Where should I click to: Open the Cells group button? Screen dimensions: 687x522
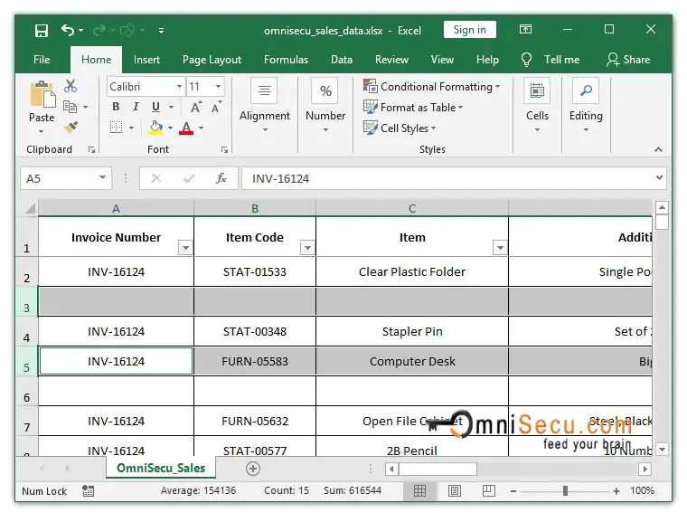click(x=537, y=105)
